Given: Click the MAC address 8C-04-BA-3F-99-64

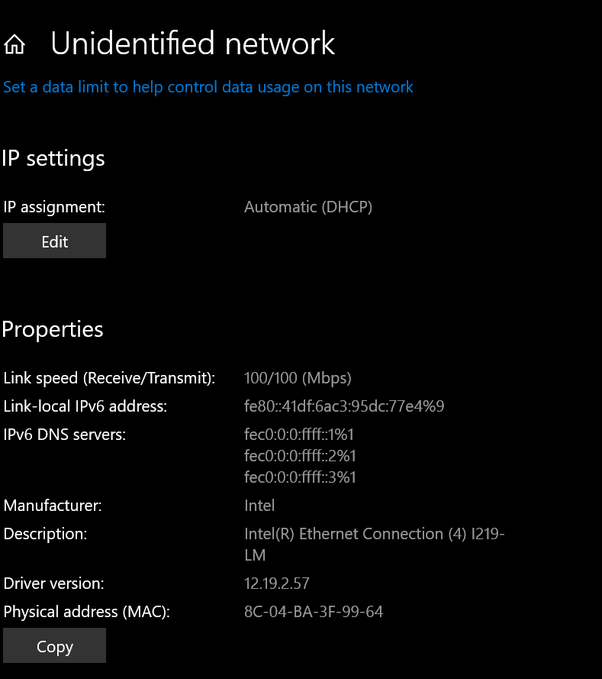Looking at the screenshot, I should (x=314, y=612).
